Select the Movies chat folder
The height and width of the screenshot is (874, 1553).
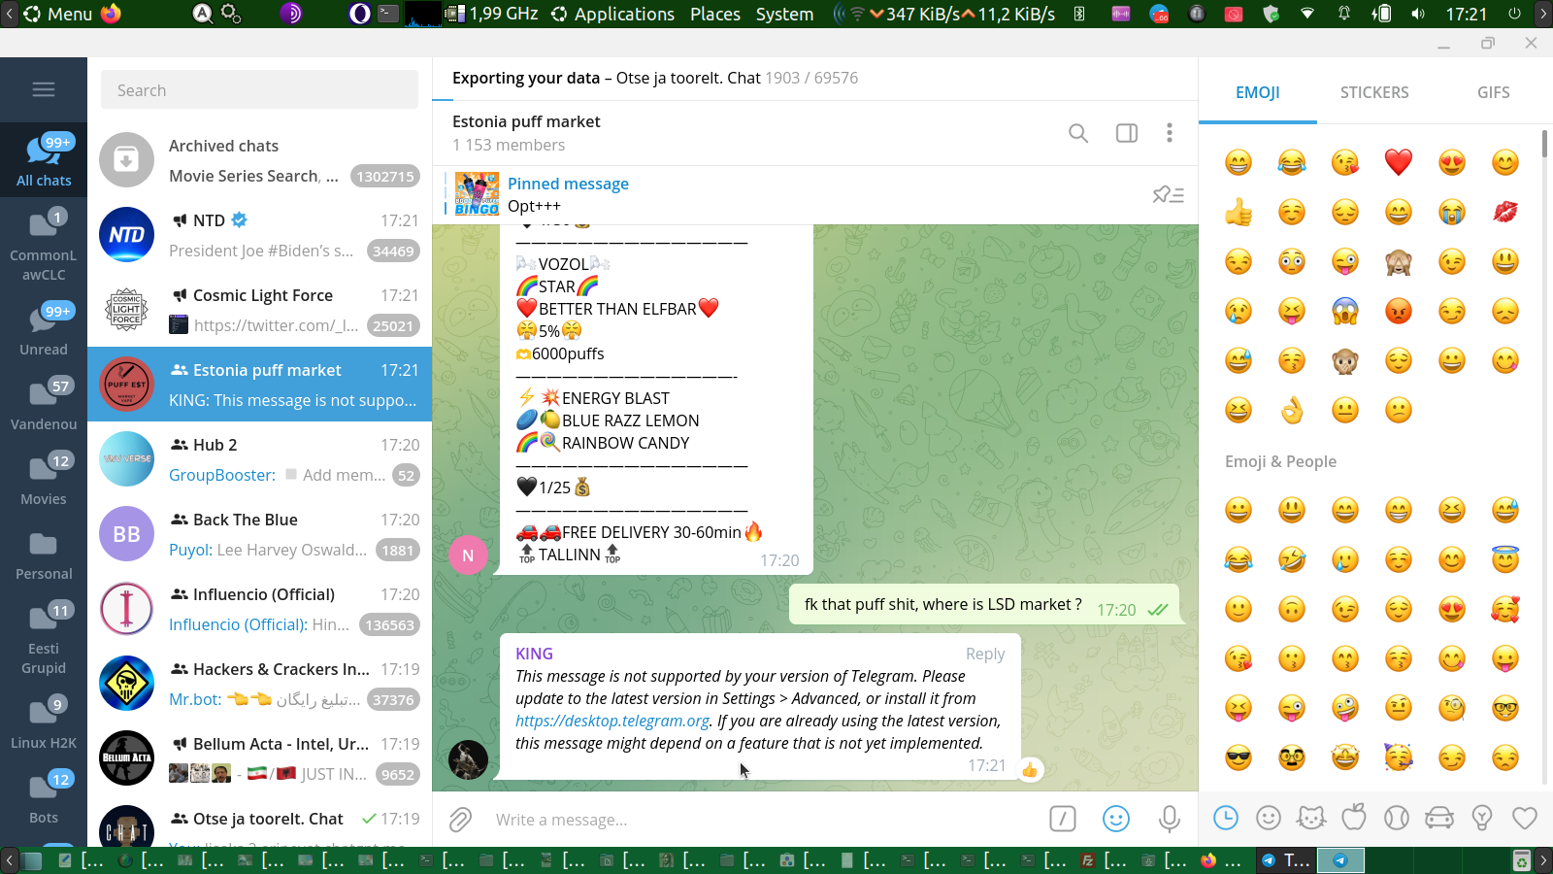click(44, 479)
